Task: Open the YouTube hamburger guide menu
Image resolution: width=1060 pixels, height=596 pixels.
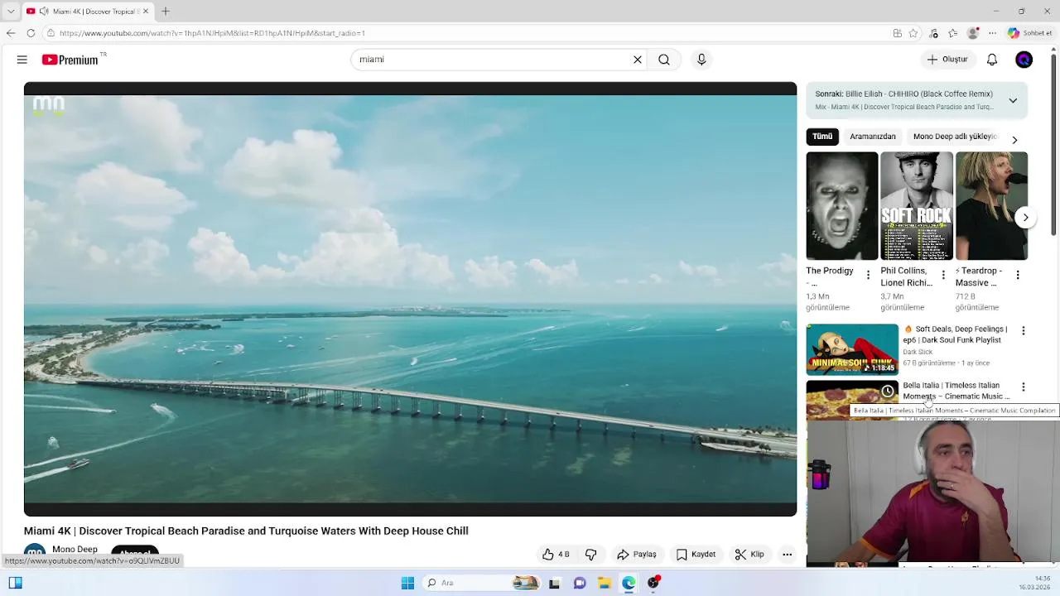Action: [x=22, y=60]
